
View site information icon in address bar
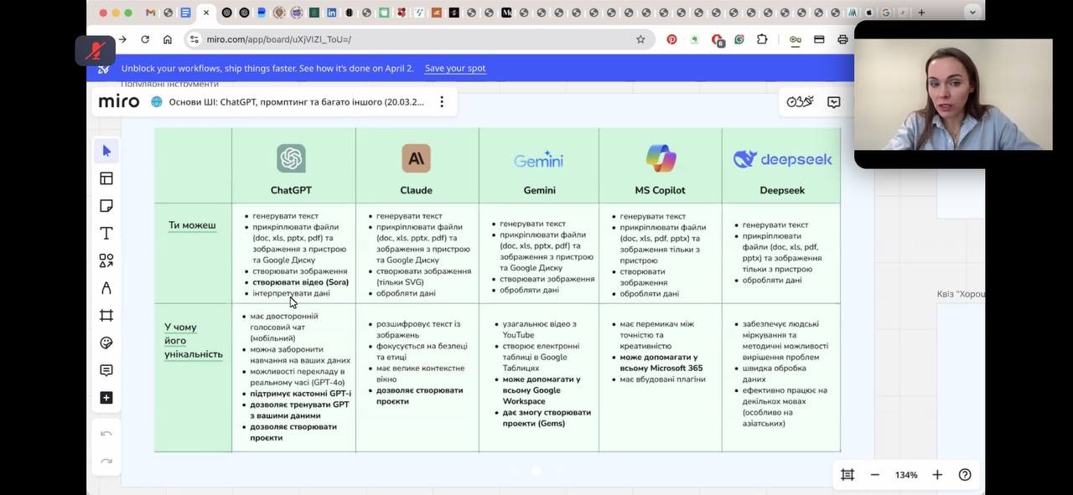194,39
